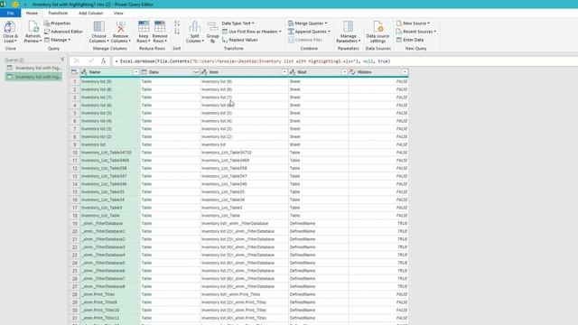Cancel formula edit with X icon

(x=77, y=61)
